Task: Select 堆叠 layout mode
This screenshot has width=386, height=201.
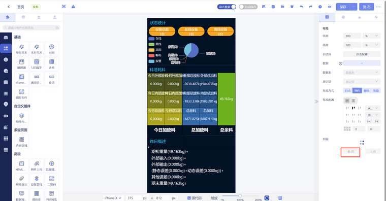Action: pyautogui.click(x=376, y=90)
